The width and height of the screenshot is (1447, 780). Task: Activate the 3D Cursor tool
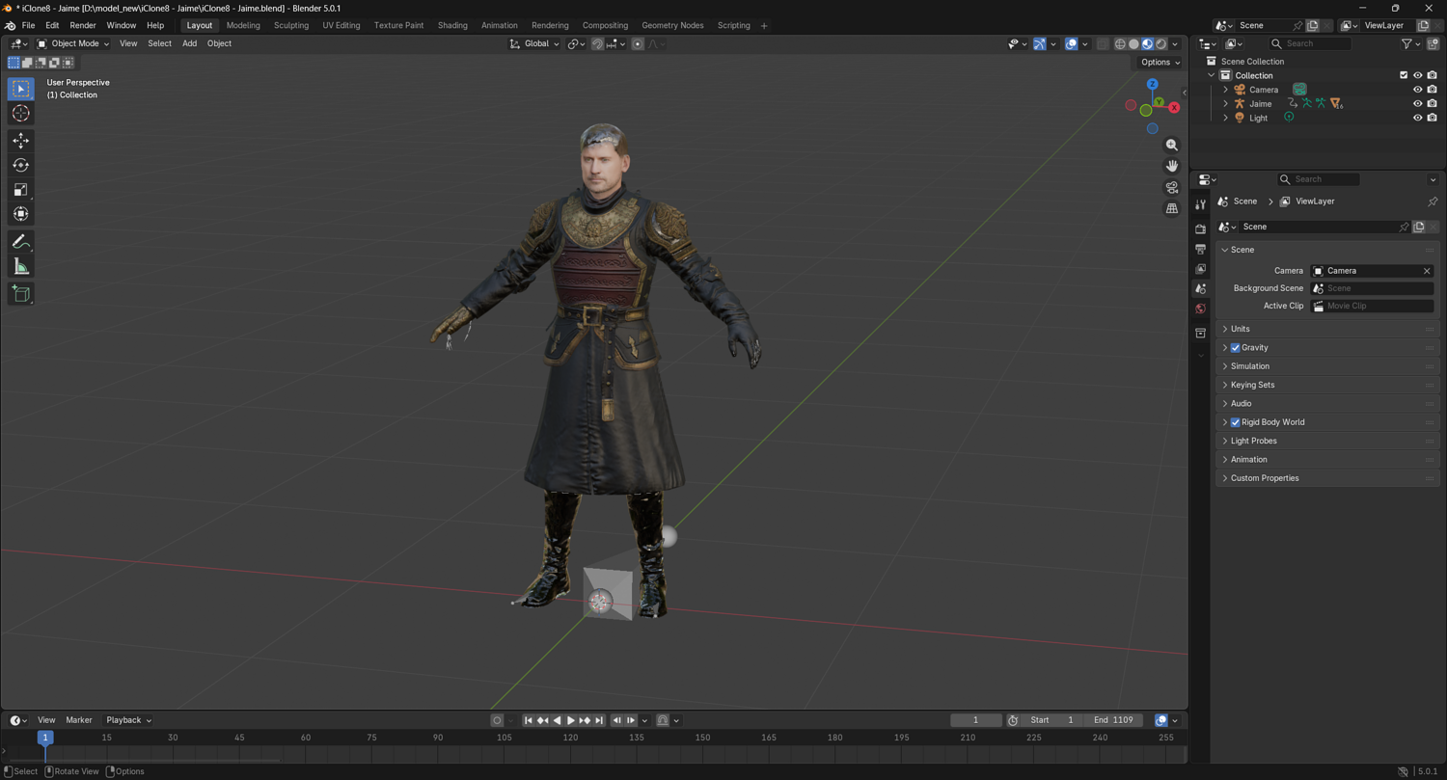21,114
